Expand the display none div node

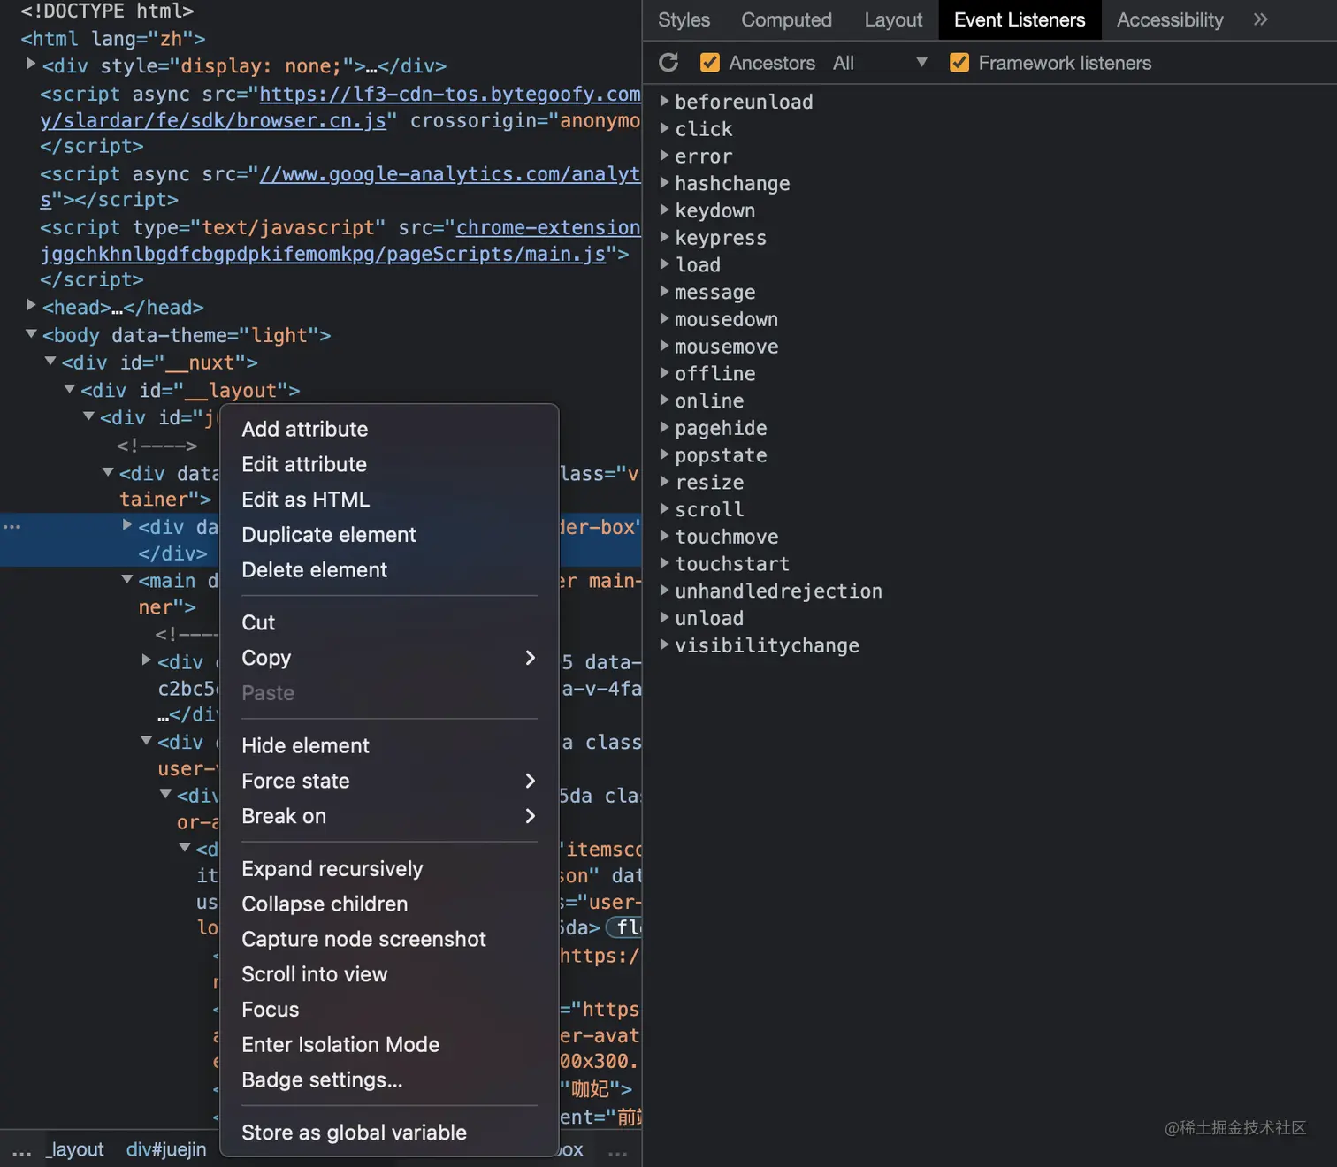31,65
